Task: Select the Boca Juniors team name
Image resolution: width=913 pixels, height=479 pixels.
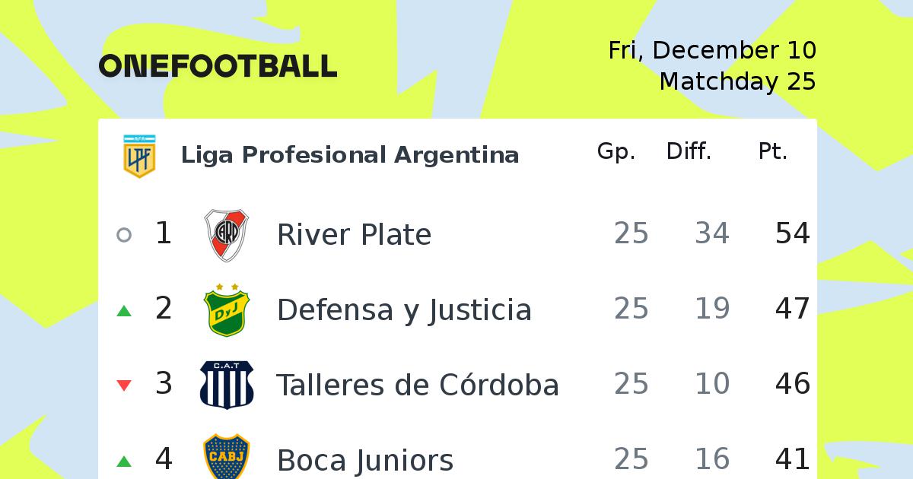Action: [x=365, y=460]
